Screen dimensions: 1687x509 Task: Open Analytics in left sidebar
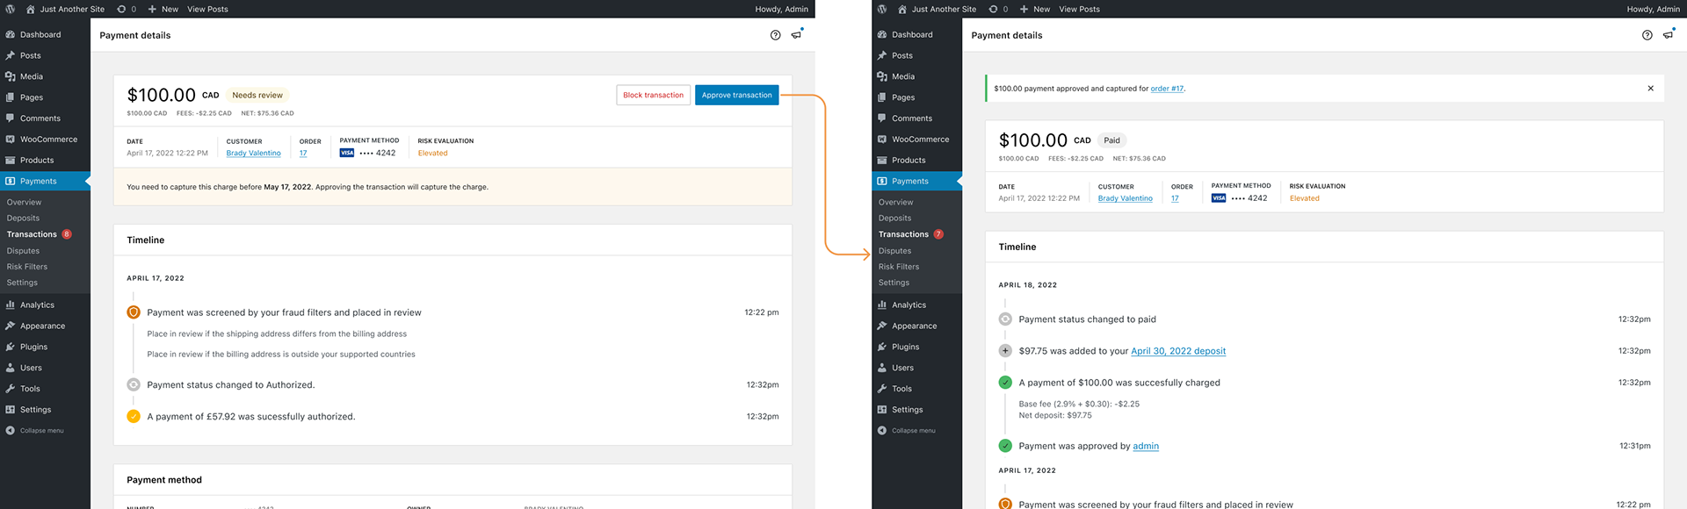point(45,305)
